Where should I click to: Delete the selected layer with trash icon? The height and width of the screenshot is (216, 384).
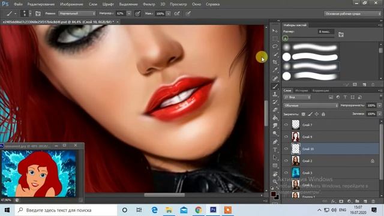[373, 202]
